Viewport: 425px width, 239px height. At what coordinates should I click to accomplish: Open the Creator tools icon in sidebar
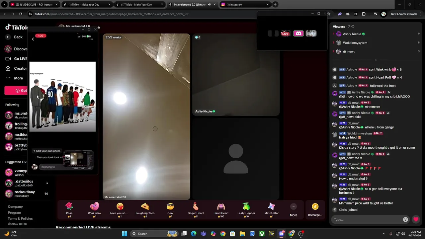8,68
